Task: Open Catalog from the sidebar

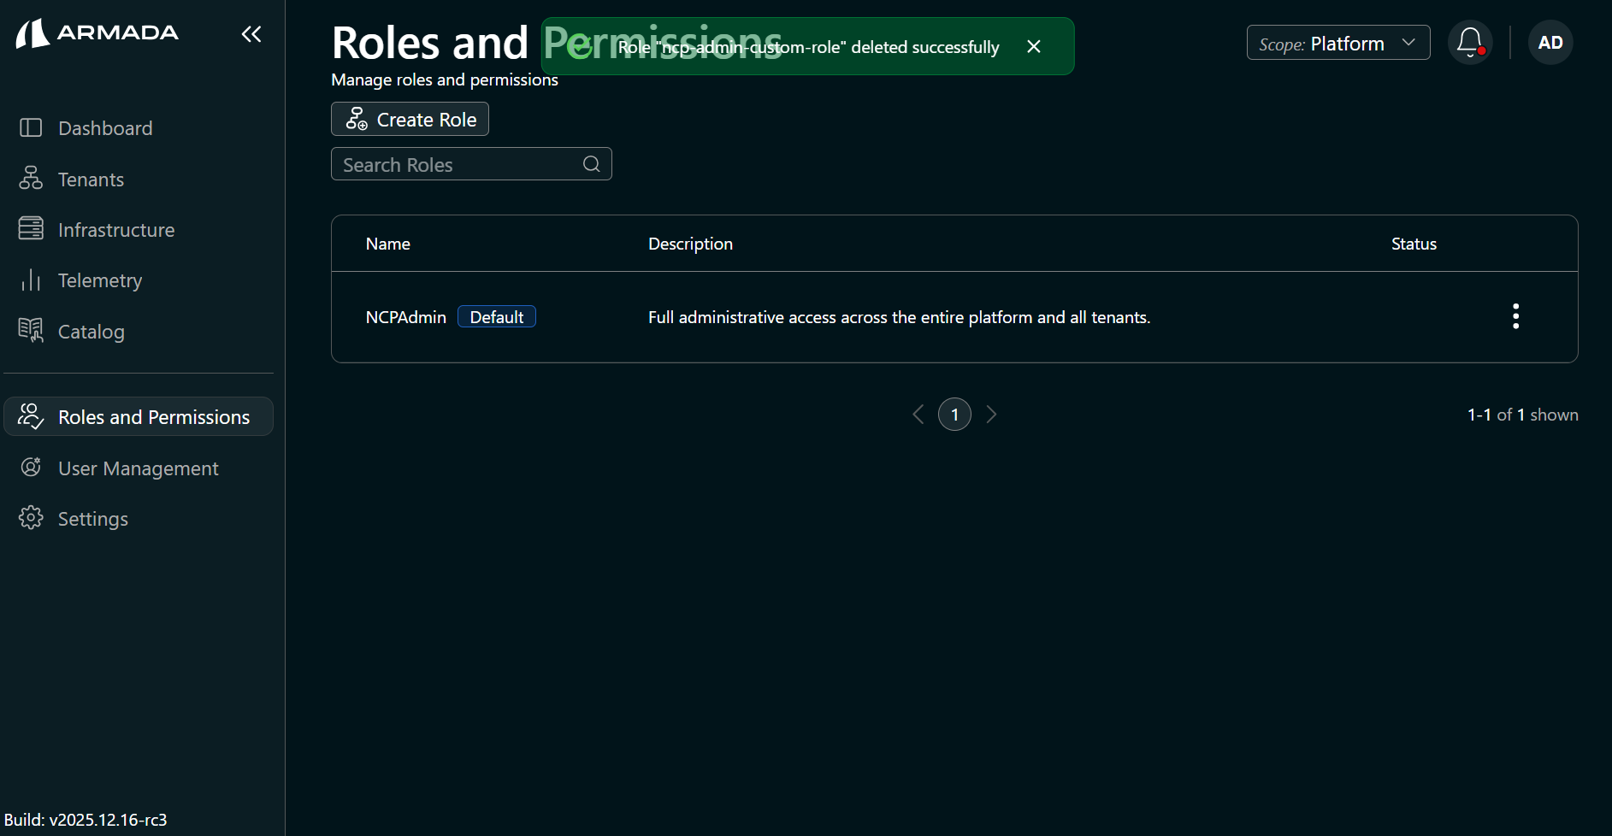Action: pos(91,332)
